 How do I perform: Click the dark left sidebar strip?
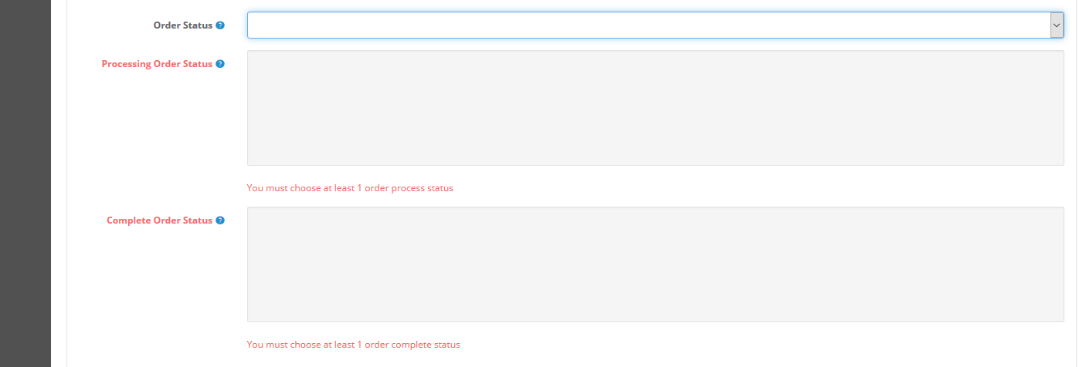click(25, 183)
